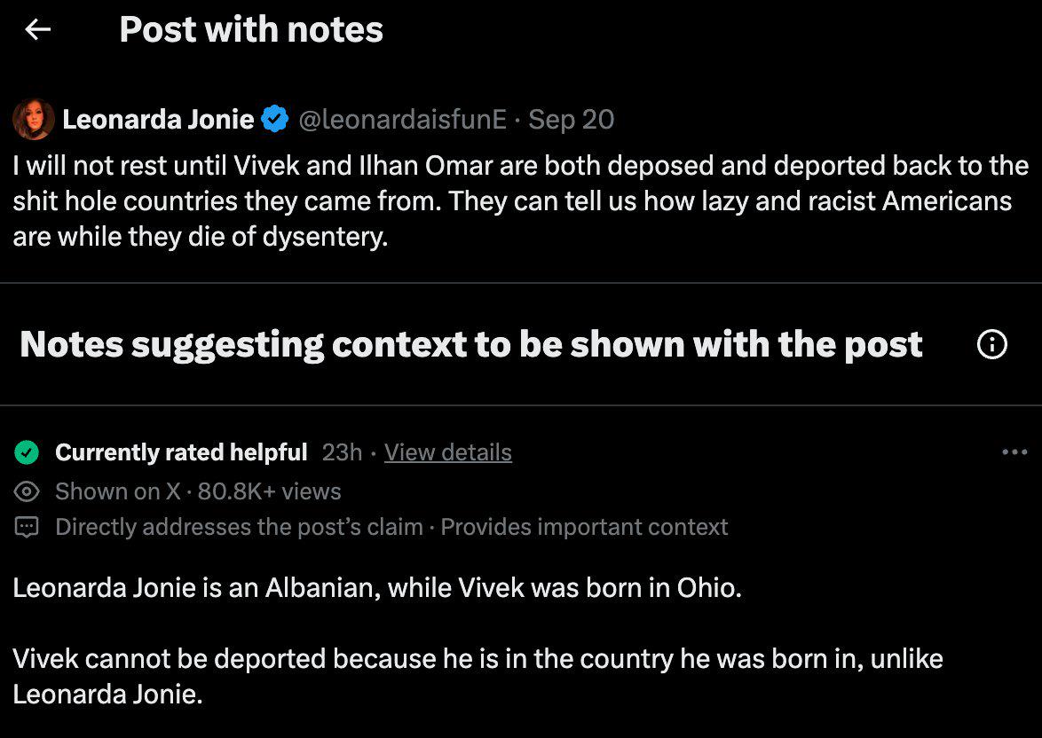1042x738 pixels.
Task: Click the post text about Vivek
Action: click(520, 200)
